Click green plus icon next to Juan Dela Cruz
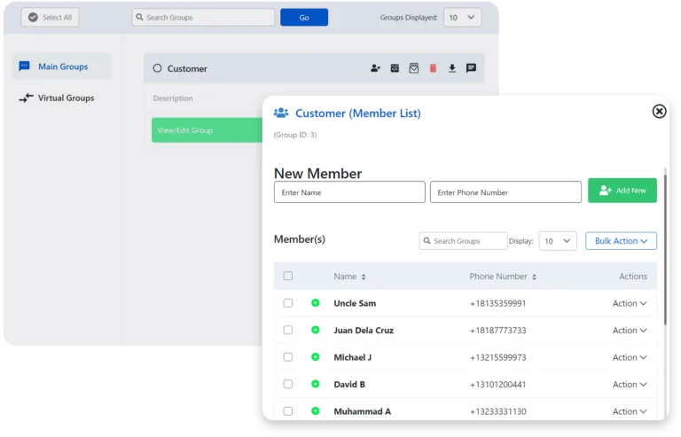The height and width of the screenshot is (437, 681). [x=316, y=330]
